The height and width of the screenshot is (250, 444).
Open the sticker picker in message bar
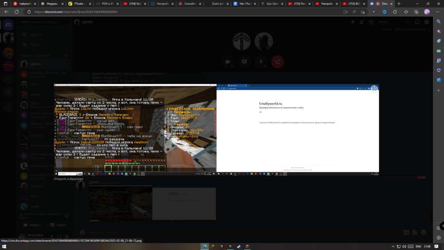pos(415,232)
